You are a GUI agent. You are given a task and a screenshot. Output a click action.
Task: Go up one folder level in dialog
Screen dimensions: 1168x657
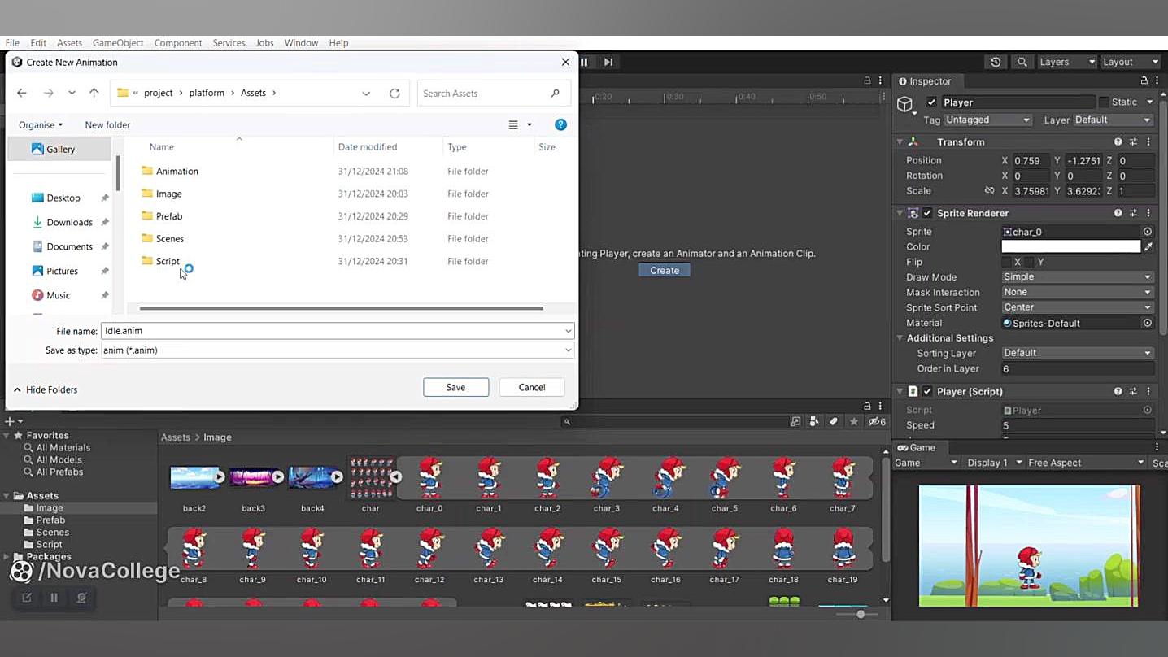click(94, 94)
